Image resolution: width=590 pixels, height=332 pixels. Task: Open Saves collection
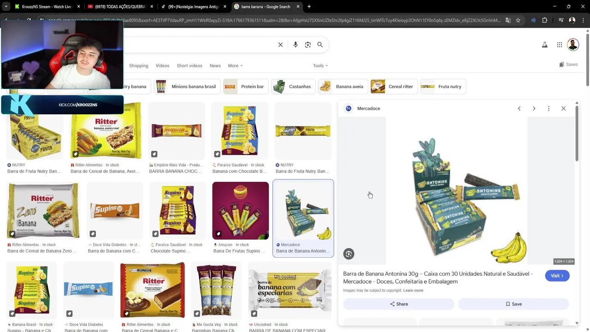click(568, 65)
